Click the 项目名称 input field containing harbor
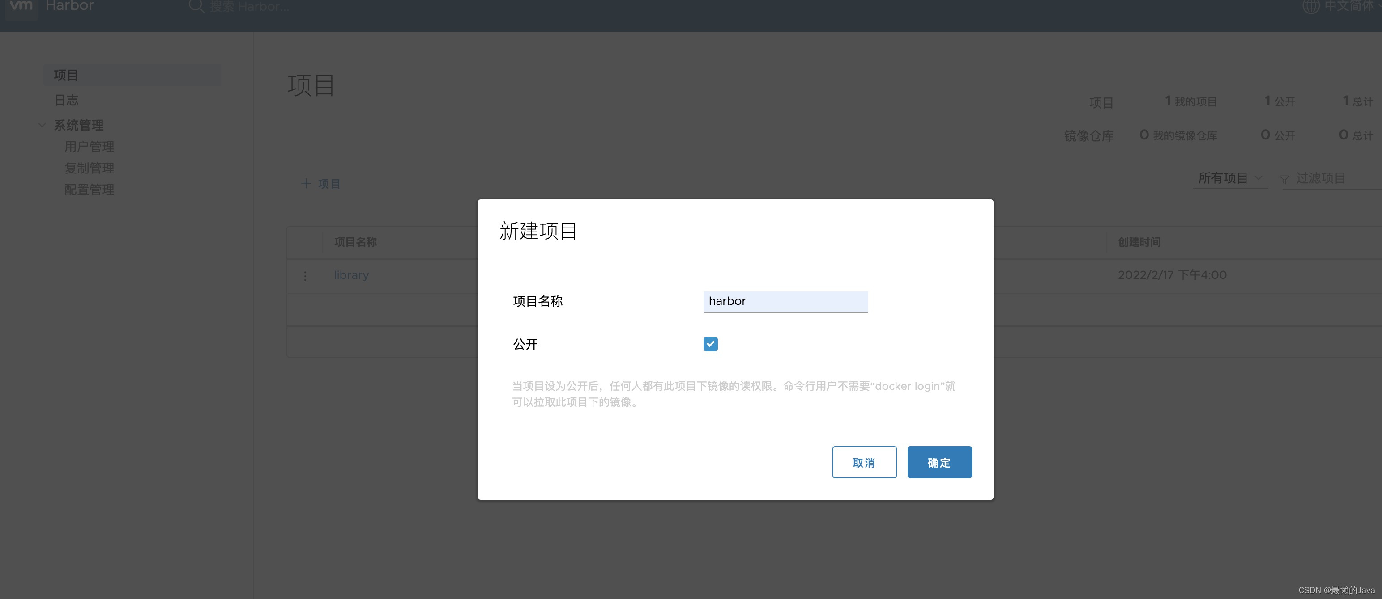 pyautogui.click(x=785, y=302)
